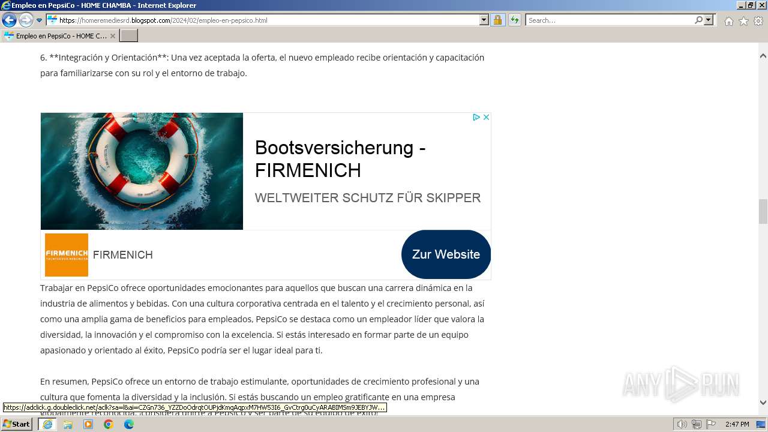The height and width of the screenshot is (432, 768).
Task: Click the orange FIRMENICH logo
Action: pyautogui.click(x=67, y=254)
